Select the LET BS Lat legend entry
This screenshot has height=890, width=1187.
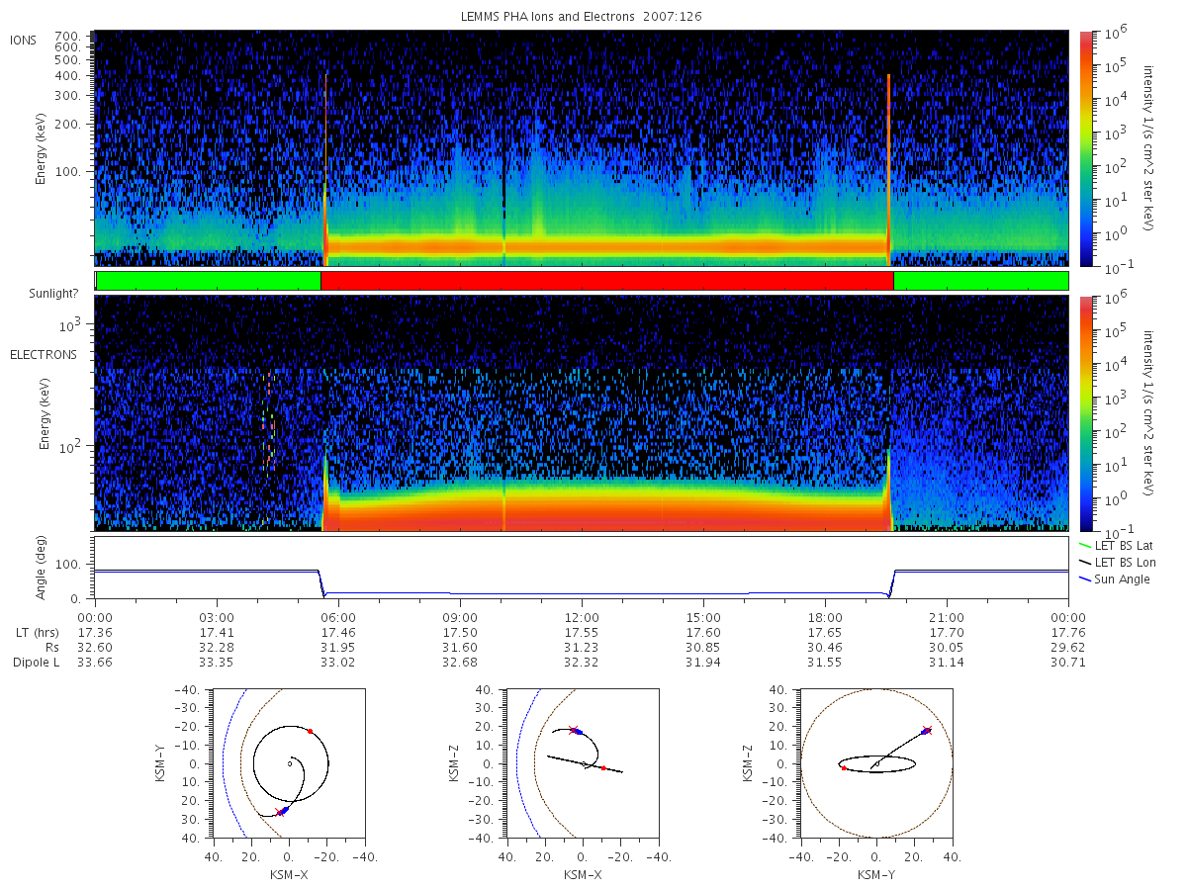(1116, 545)
